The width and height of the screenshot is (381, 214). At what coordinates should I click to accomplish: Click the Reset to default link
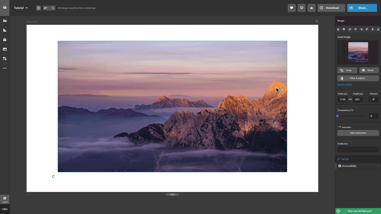click(x=344, y=84)
